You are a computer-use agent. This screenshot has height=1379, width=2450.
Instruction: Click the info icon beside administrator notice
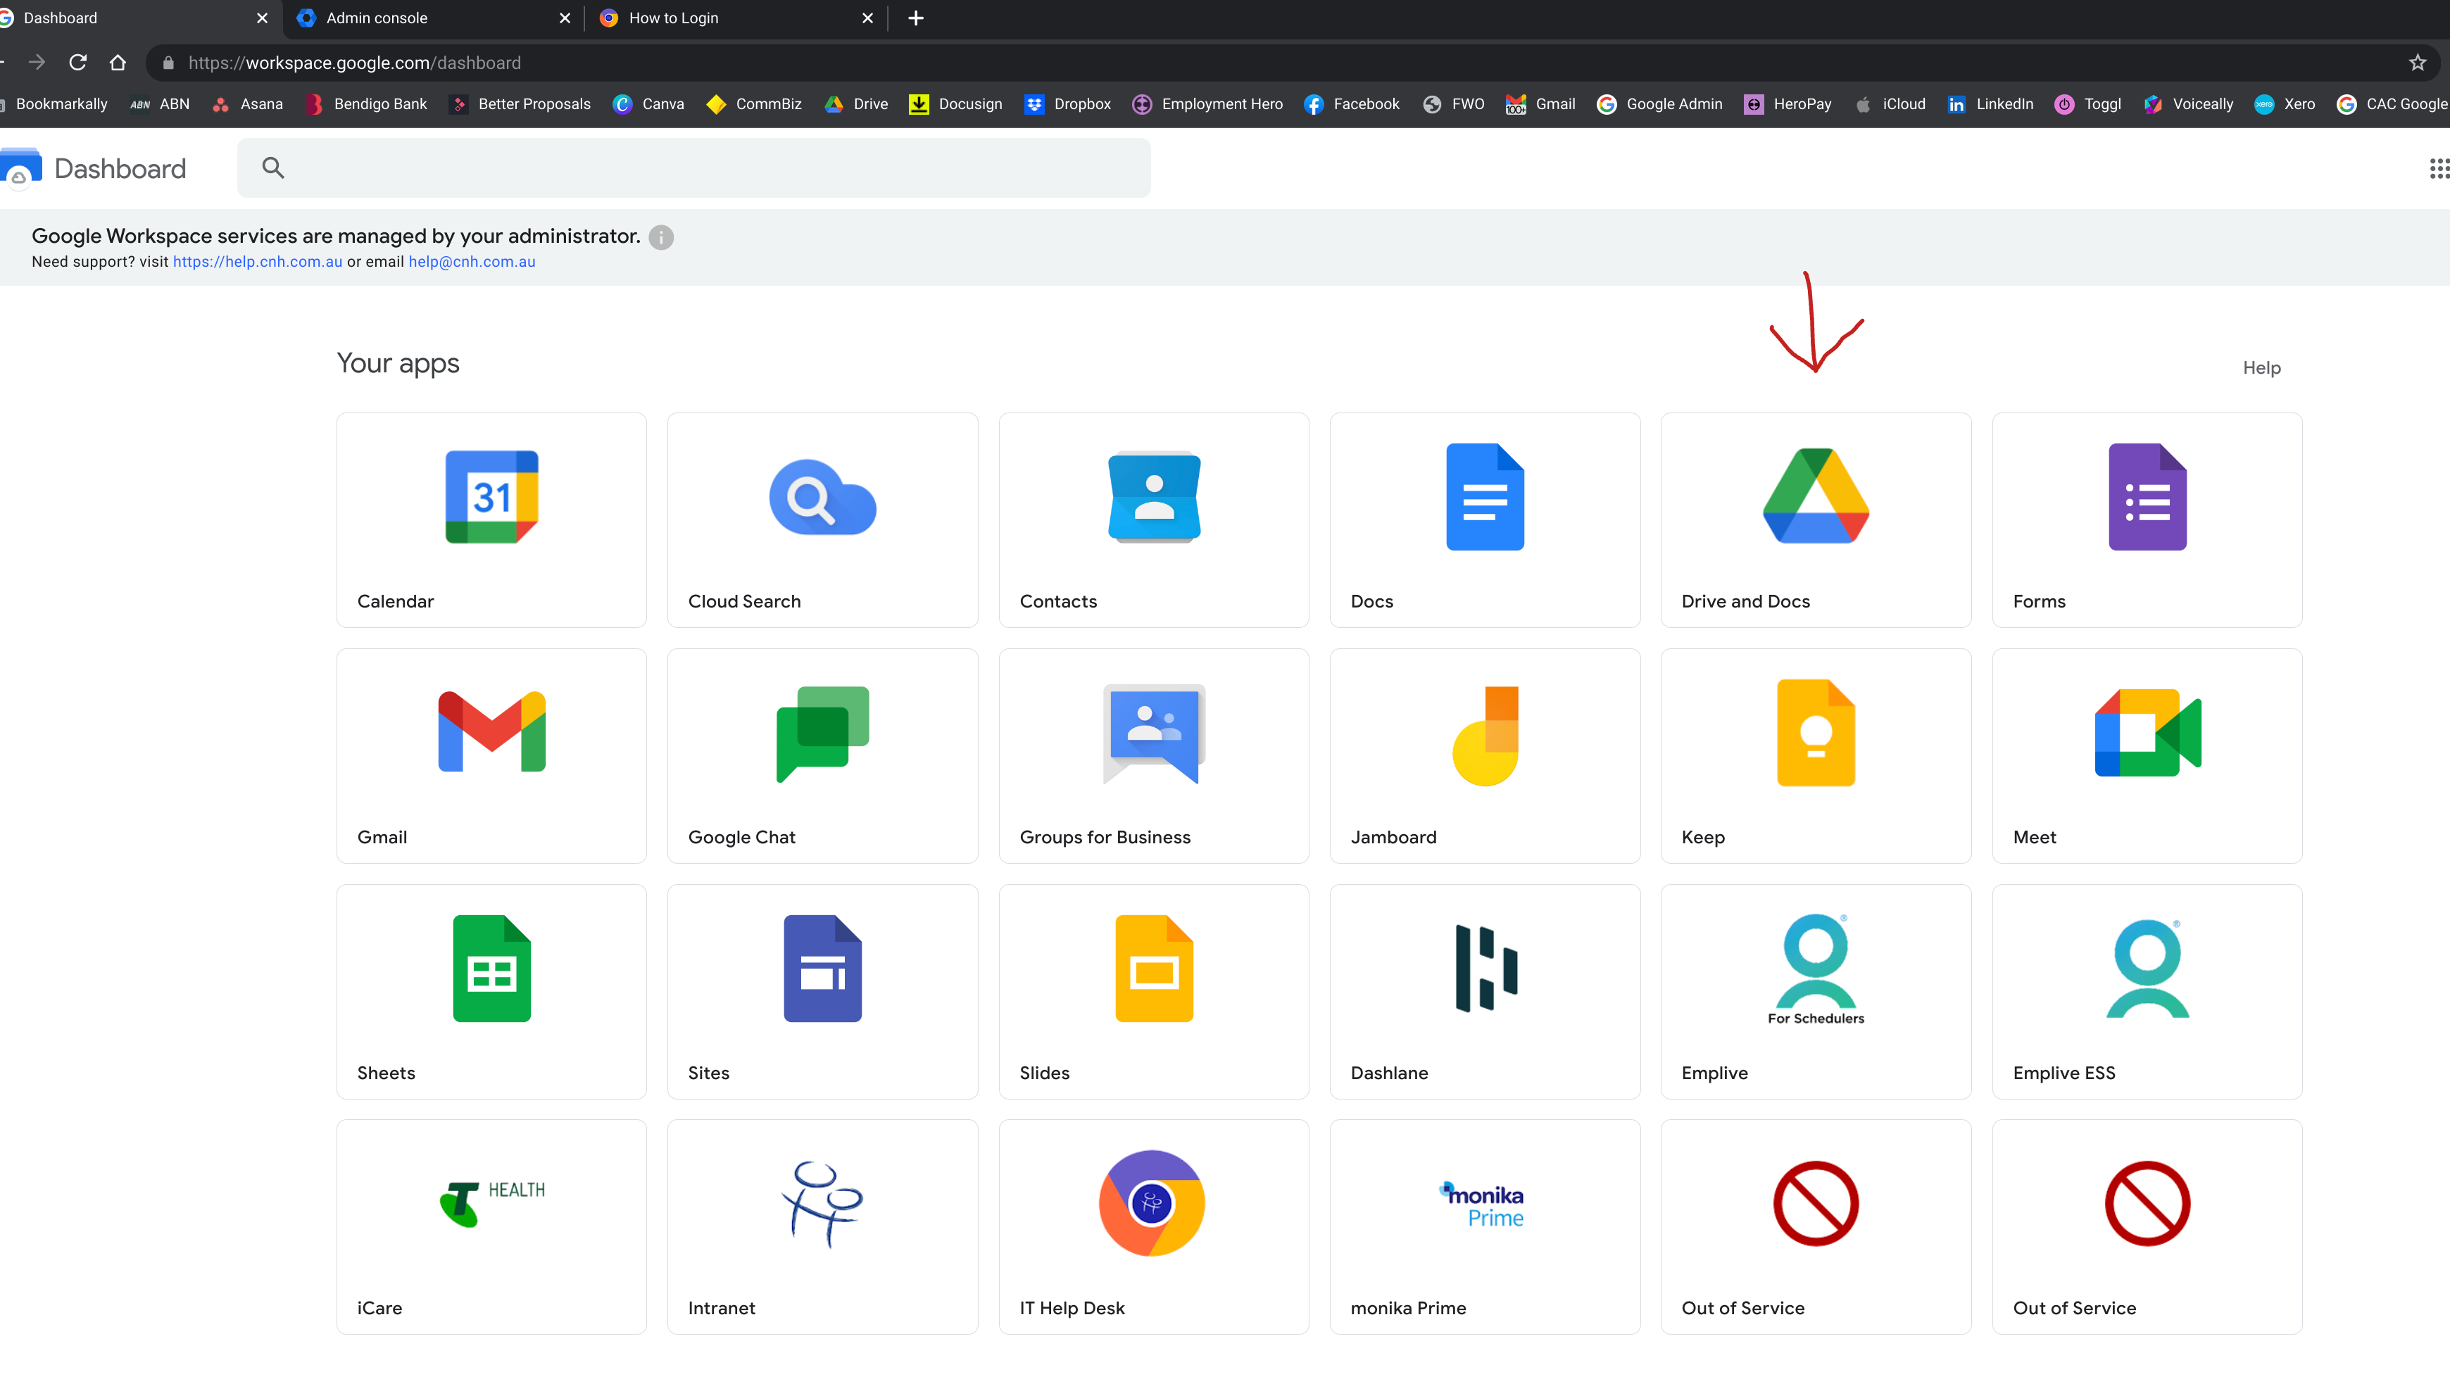click(x=661, y=237)
